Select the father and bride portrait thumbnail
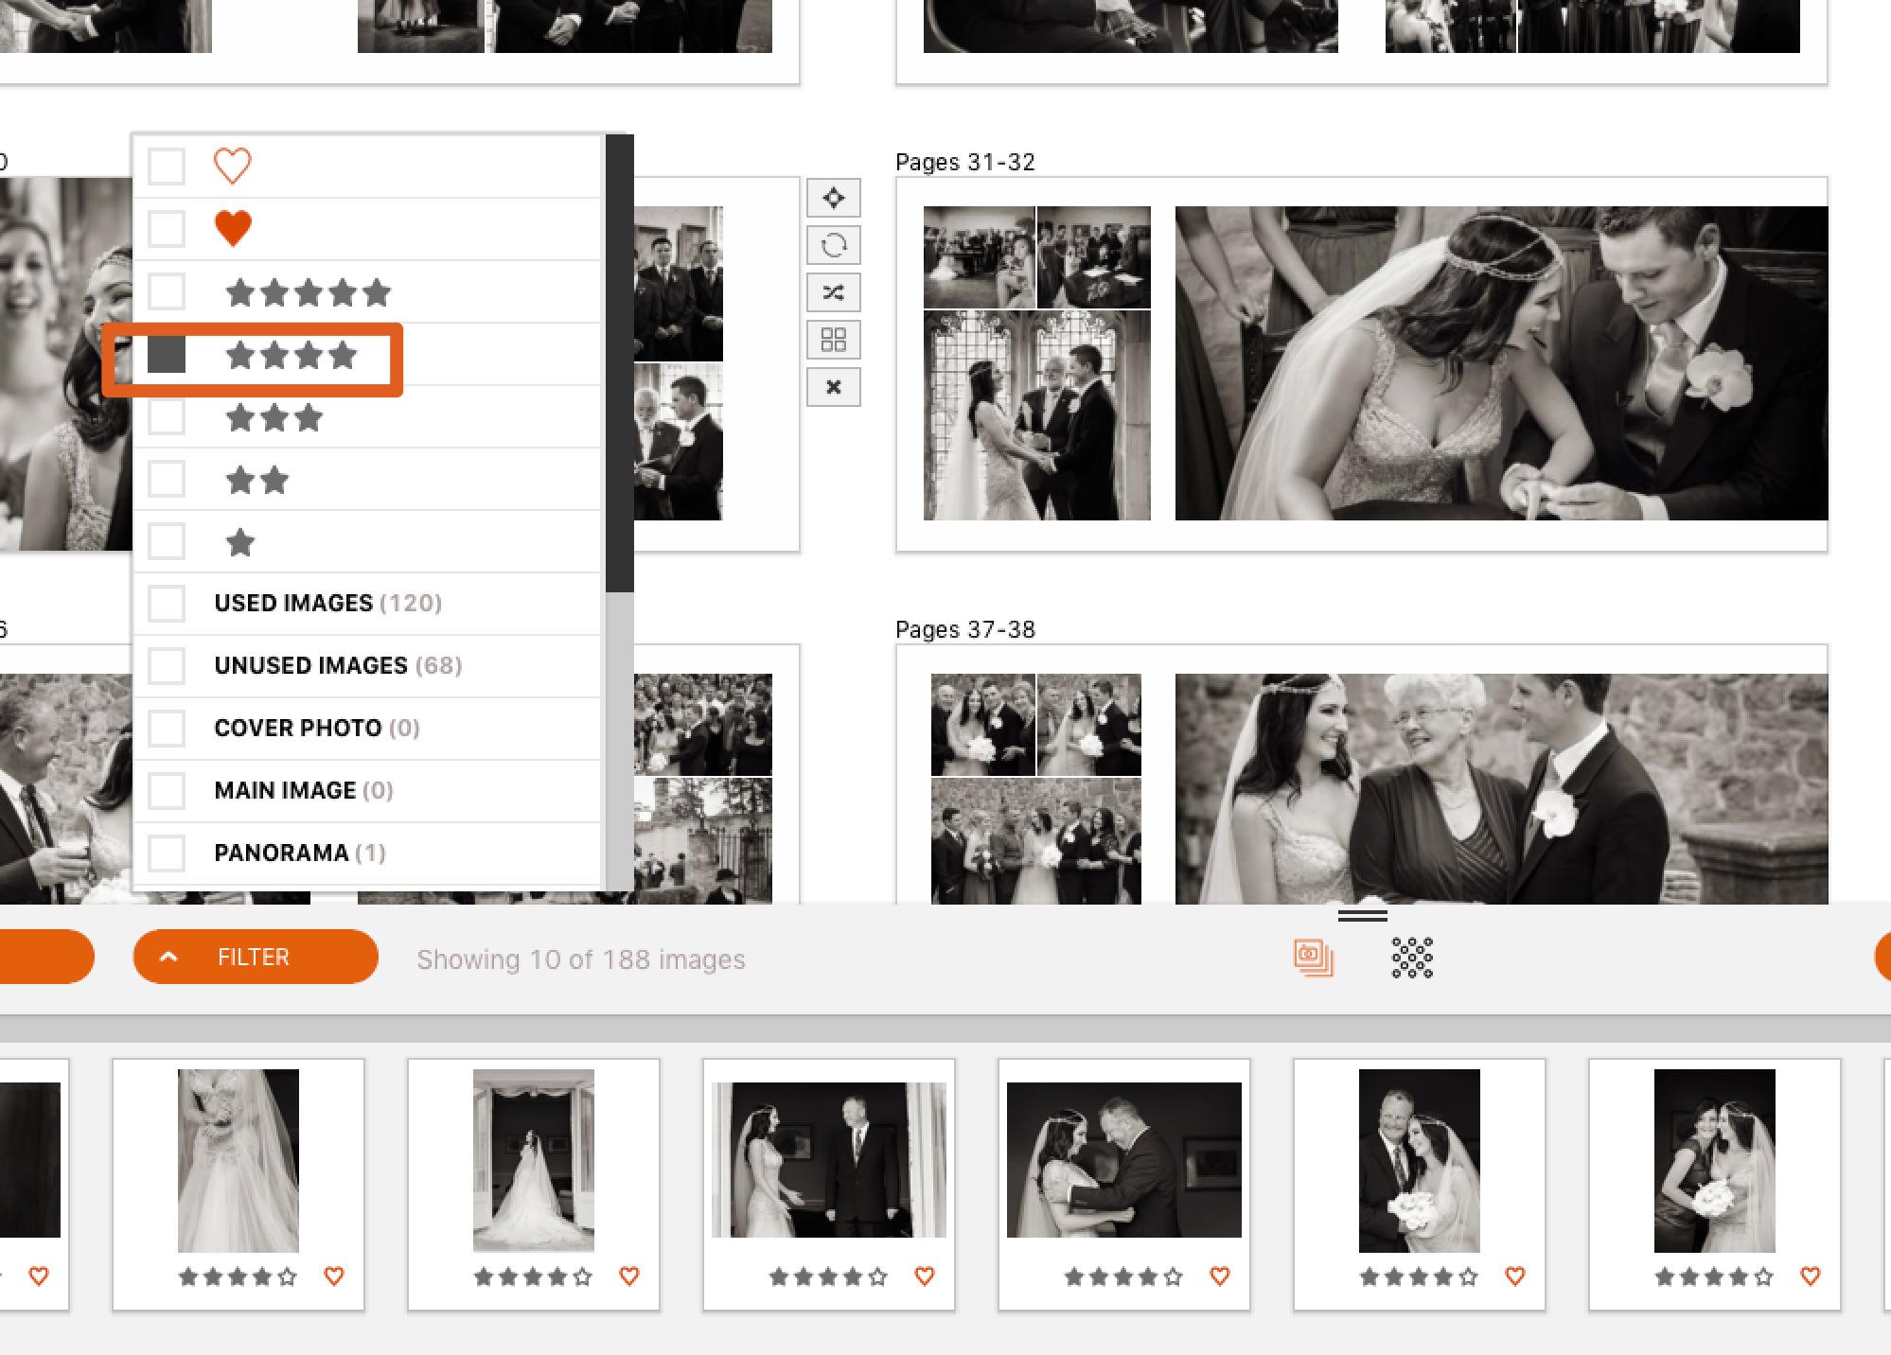Viewport: 1891px width, 1355px height. 1419,1160
